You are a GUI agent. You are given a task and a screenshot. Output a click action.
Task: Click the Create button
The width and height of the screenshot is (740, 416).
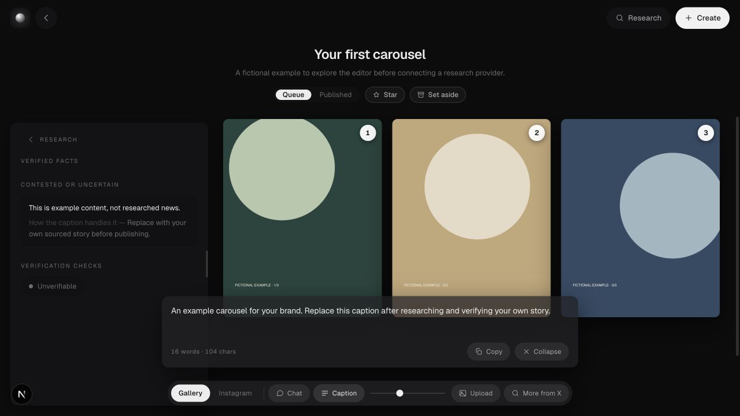click(702, 18)
